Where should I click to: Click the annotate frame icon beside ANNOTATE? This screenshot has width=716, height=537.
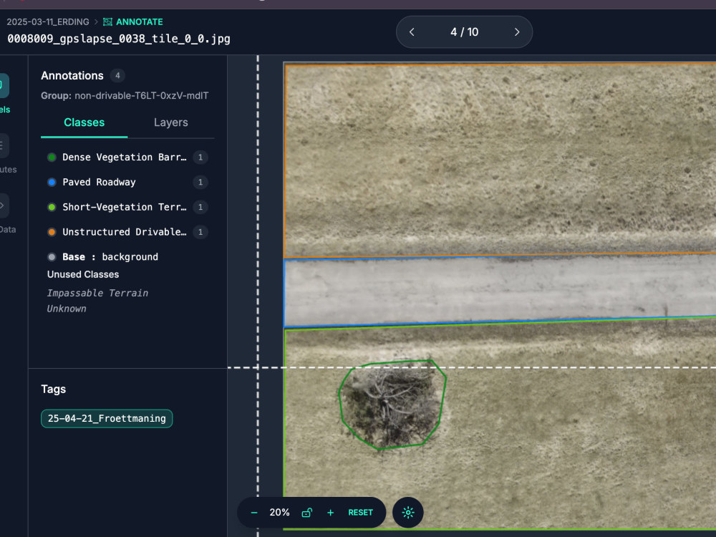pyautogui.click(x=108, y=22)
